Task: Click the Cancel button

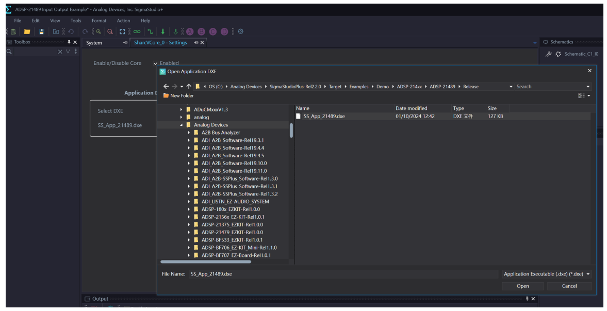Action: [569, 286]
